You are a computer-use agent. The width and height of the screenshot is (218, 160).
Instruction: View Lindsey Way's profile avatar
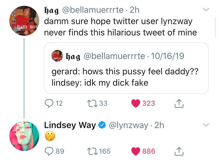[x=24, y=136]
